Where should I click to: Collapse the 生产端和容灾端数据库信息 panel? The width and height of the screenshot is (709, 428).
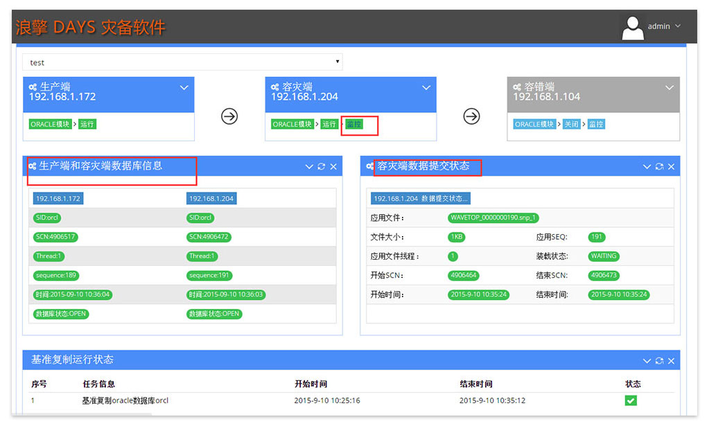(309, 167)
